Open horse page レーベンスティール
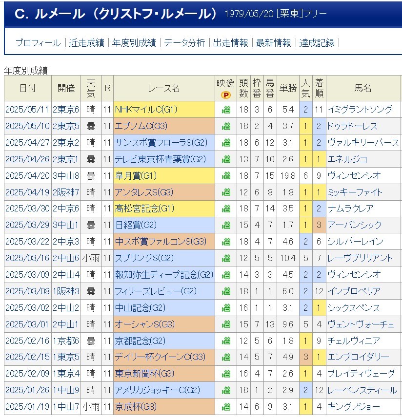 (x=362, y=390)
